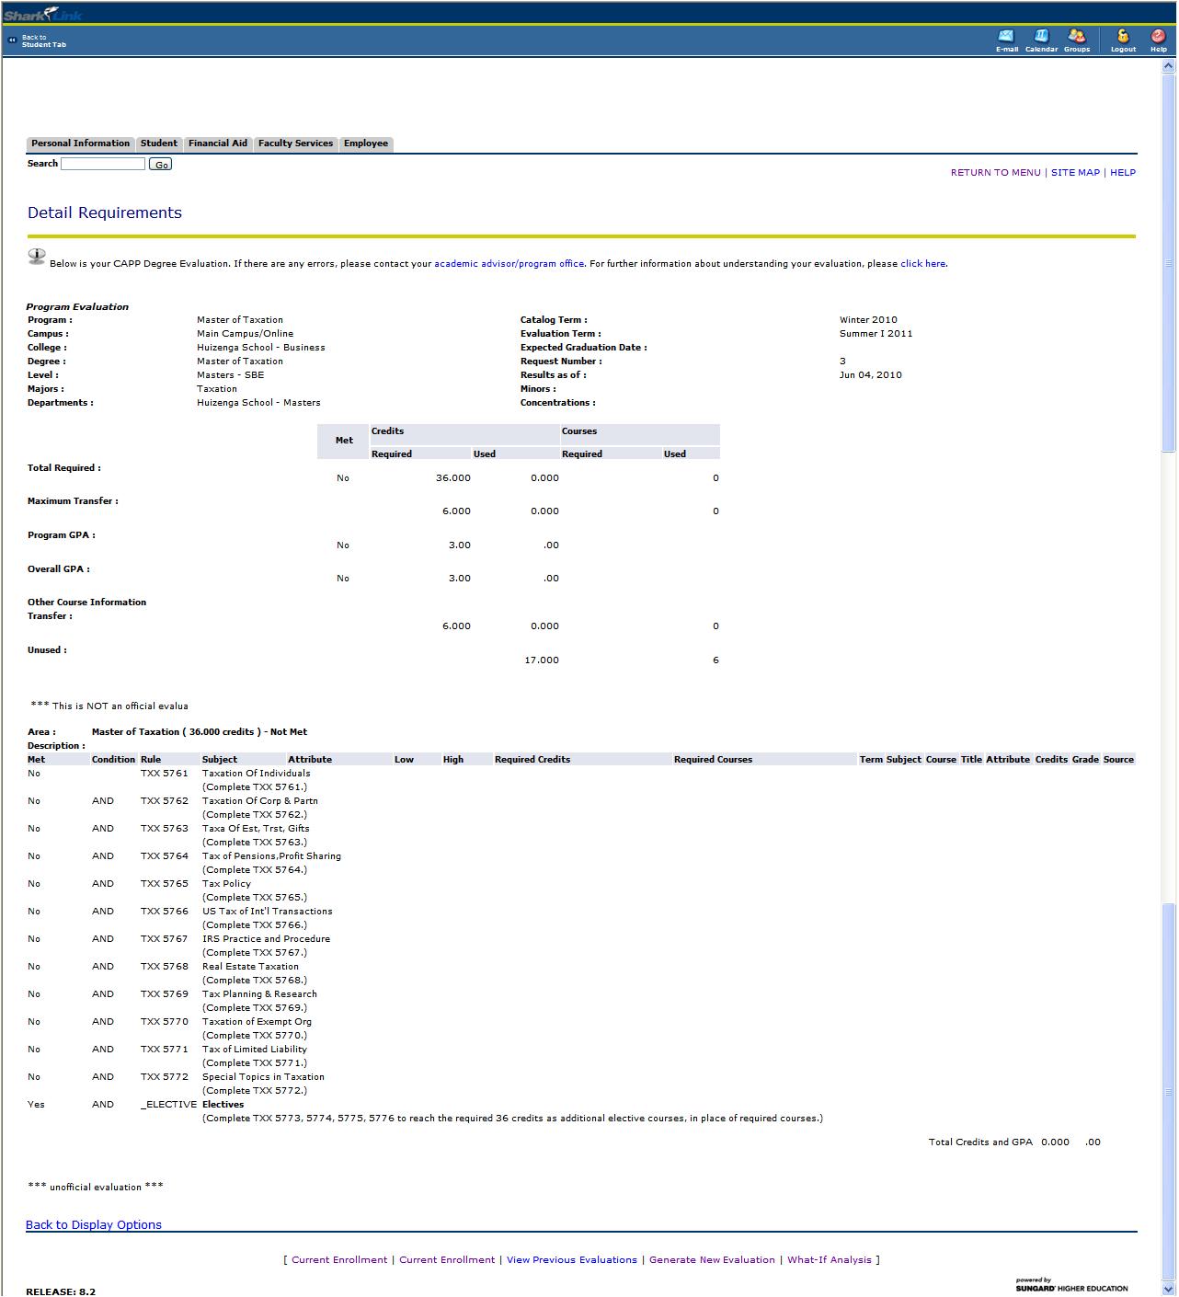The image size is (1179, 1297).
Task: Open the Groups icon
Action: [1076, 40]
